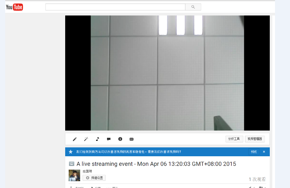Click the YouTube logo
The image size is (290, 188).
[x=14, y=7]
